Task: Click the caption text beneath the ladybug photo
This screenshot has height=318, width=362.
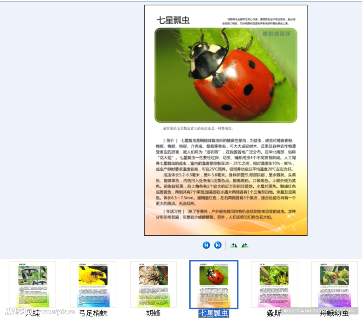Action: coord(198,128)
